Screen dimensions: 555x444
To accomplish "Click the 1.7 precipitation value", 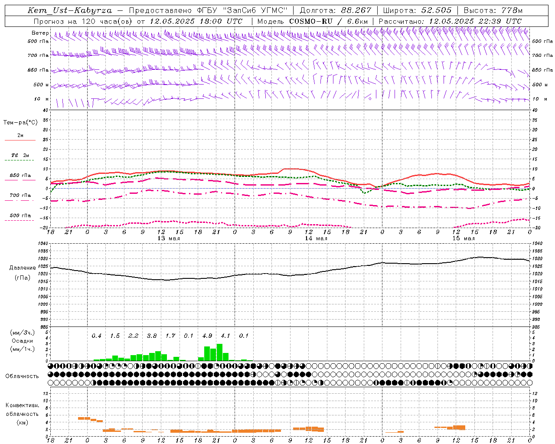I will coord(170,336).
